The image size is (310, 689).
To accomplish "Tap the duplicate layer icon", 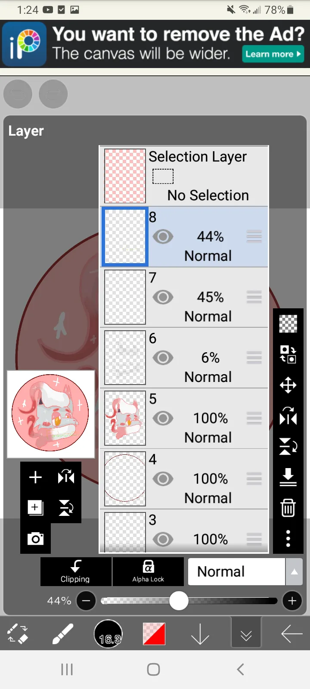I will [35, 508].
